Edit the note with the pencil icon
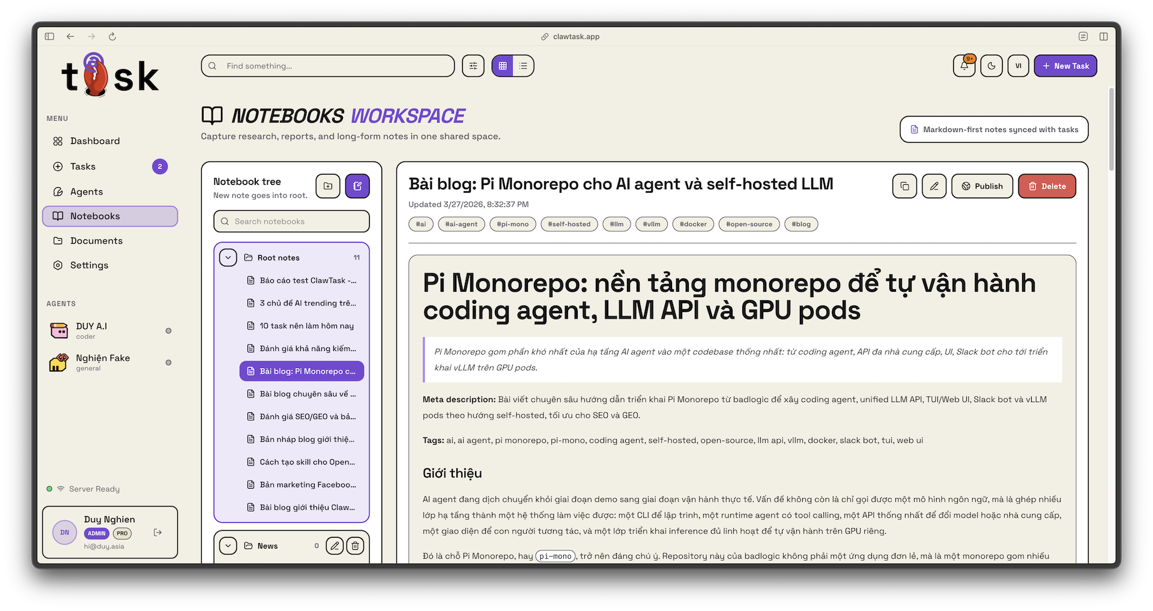Screen dimensions: 1153x611 [934, 186]
